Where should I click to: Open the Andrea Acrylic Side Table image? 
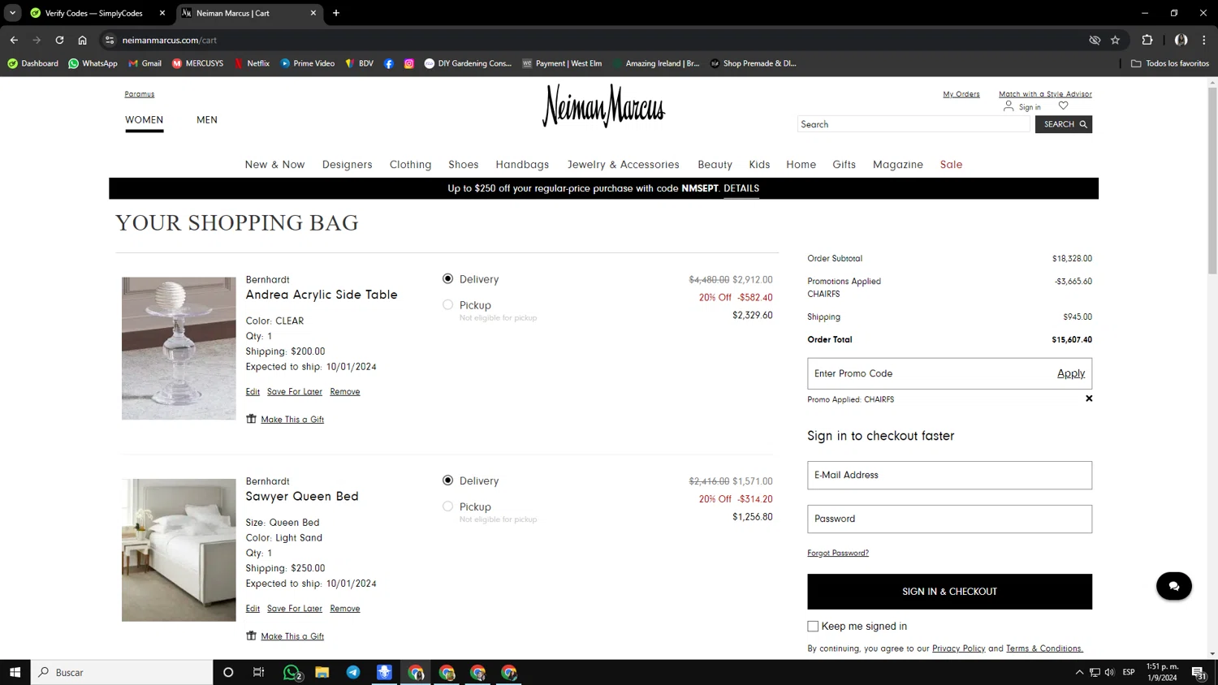[x=179, y=348]
